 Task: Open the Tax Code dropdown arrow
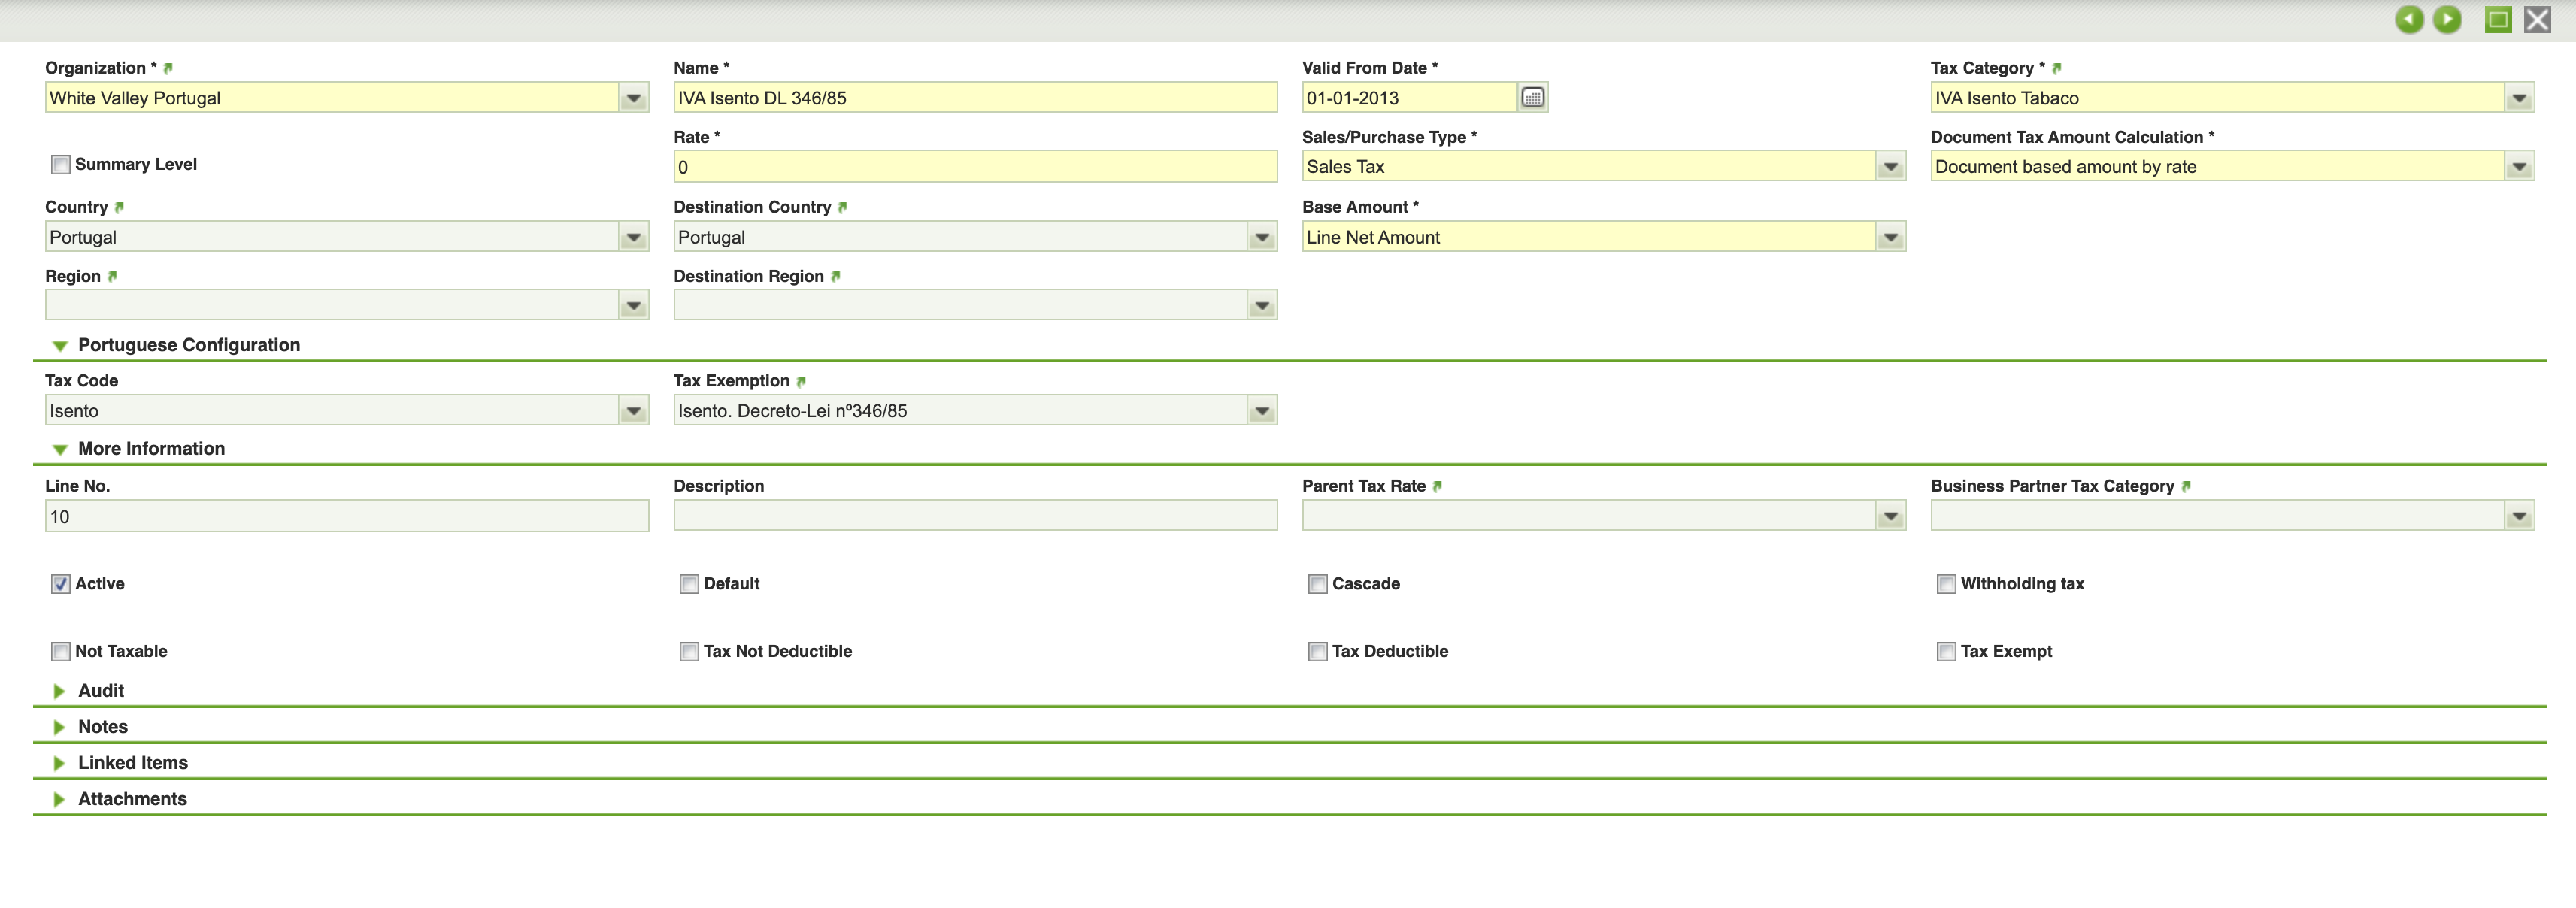pyautogui.click(x=633, y=411)
